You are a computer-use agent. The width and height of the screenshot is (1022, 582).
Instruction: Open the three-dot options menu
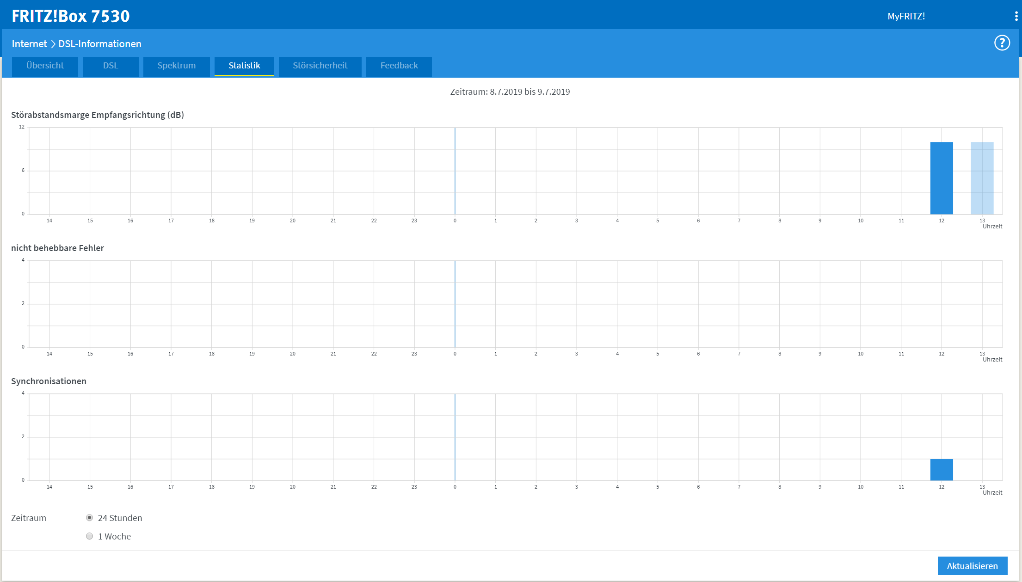tap(1016, 16)
